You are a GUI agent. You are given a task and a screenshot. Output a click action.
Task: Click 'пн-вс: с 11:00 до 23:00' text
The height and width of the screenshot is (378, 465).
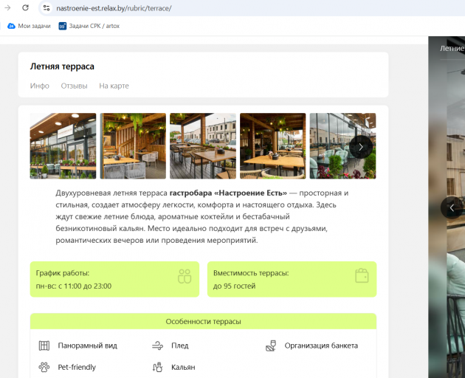tap(74, 286)
